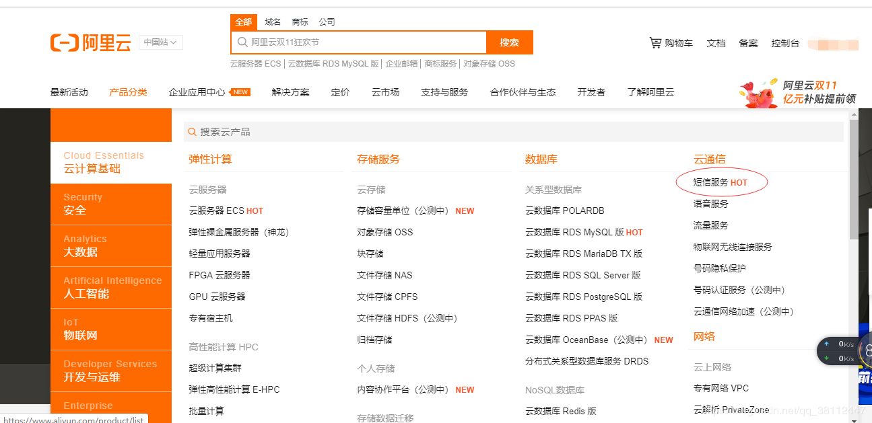Click the HOT badge next to 云服务器 ECS
This screenshot has width=872, height=423.
coord(255,210)
